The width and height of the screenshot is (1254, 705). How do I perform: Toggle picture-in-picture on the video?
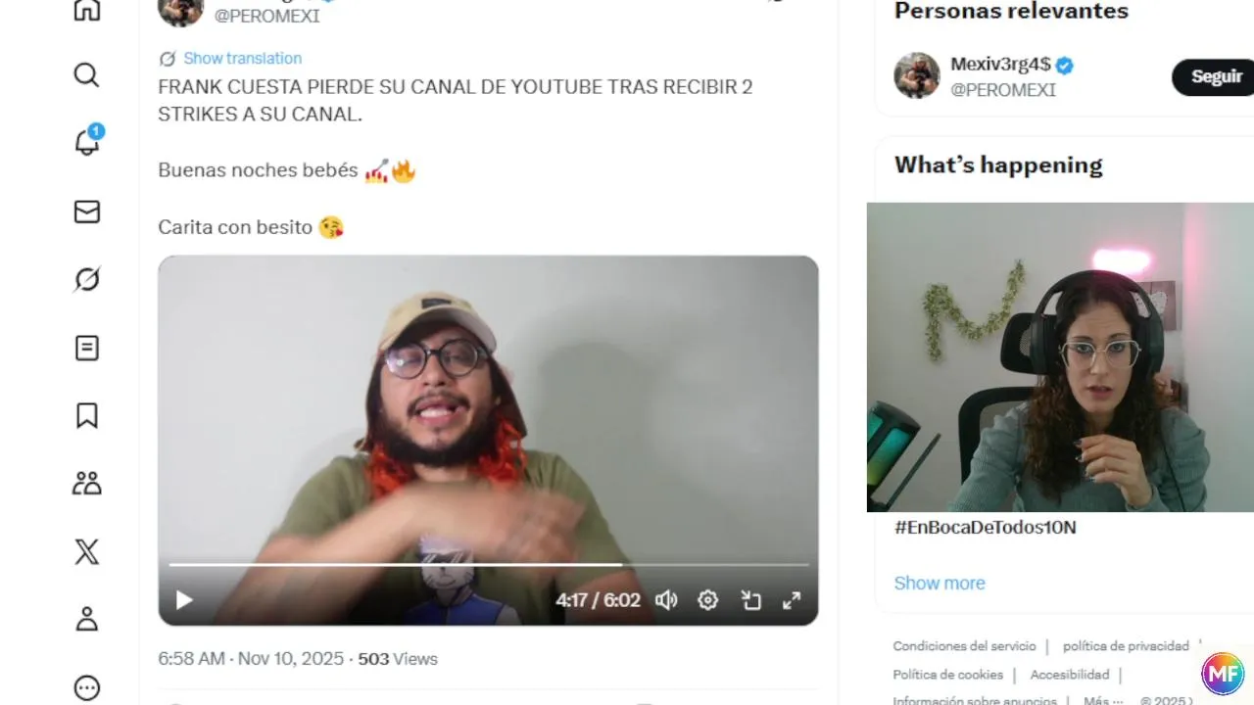(750, 600)
